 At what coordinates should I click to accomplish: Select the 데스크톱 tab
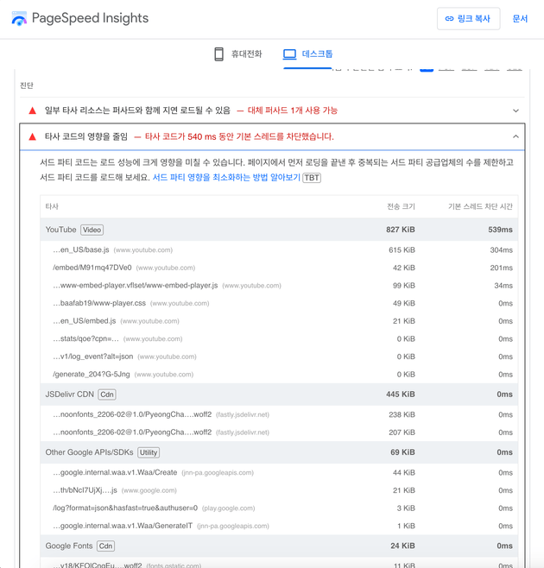308,54
